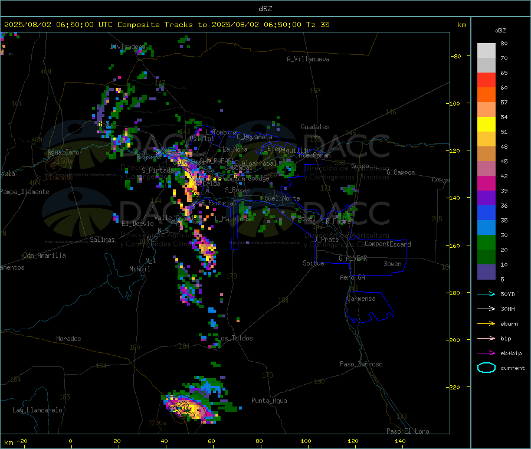Select the yellow 51 dBZ color swatch

point(486,124)
